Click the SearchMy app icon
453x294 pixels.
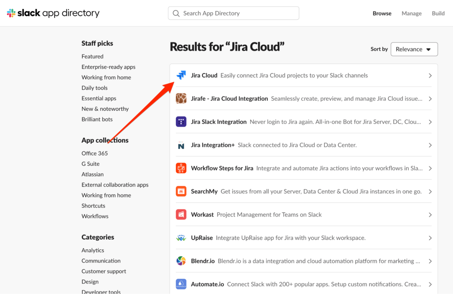coord(181,191)
